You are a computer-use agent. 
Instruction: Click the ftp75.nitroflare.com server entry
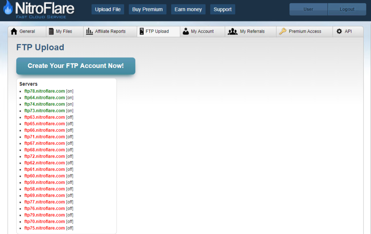pyautogui.click(x=45, y=228)
